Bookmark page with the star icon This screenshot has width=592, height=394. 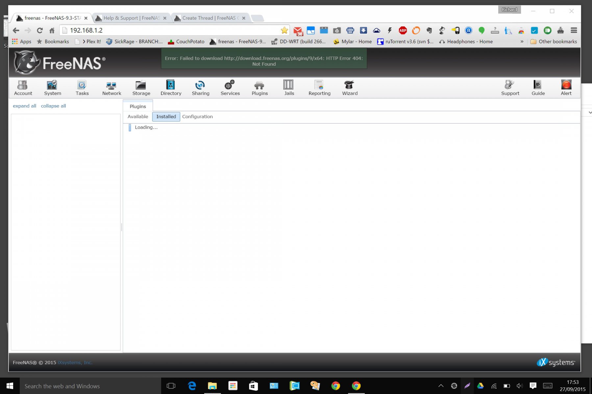pyautogui.click(x=284, y=31)
